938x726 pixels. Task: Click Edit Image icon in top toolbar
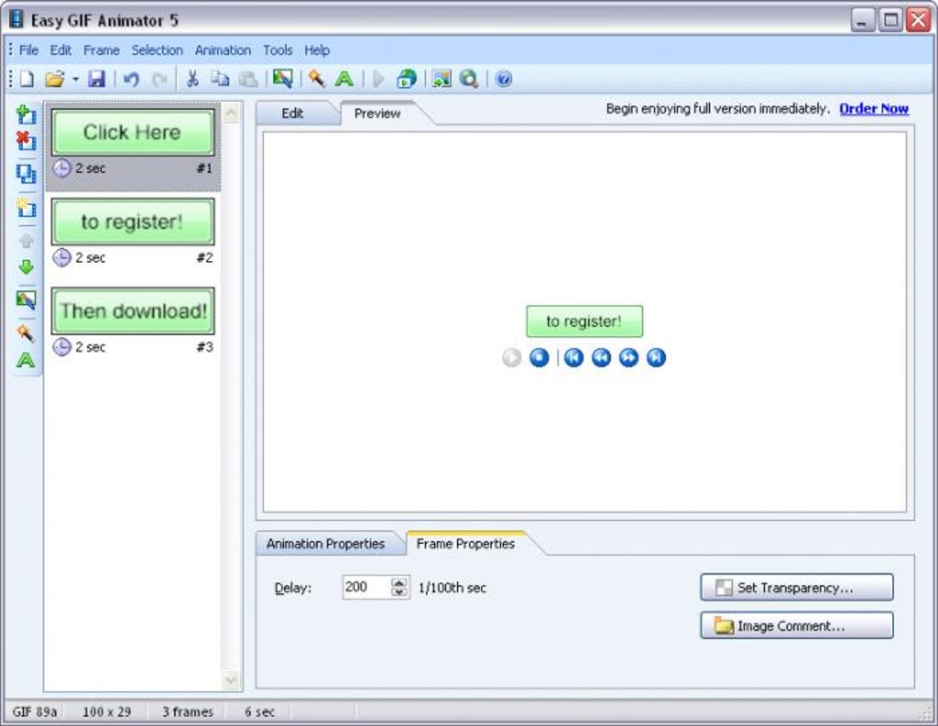click(x=282, y=78)
